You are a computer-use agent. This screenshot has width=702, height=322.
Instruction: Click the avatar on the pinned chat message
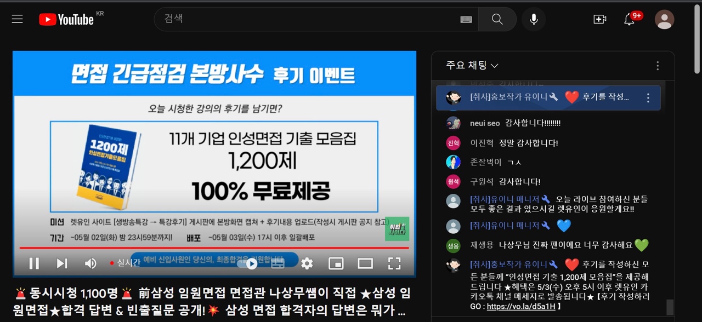click(x=454, y=98)
